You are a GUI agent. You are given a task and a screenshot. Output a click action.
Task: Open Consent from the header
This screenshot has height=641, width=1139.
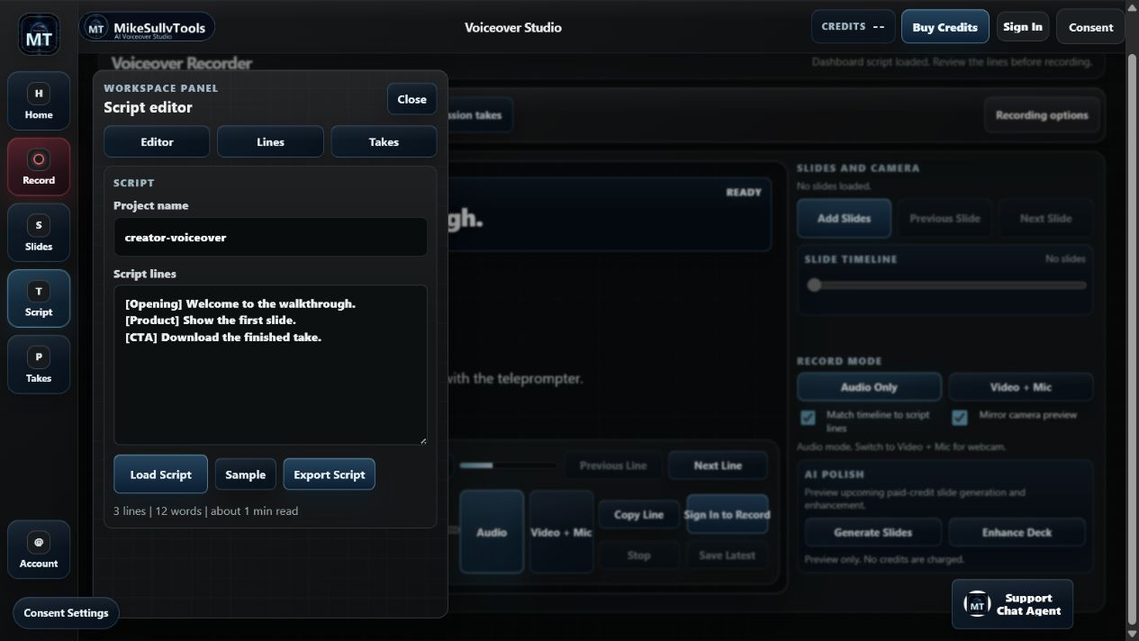1090,27
